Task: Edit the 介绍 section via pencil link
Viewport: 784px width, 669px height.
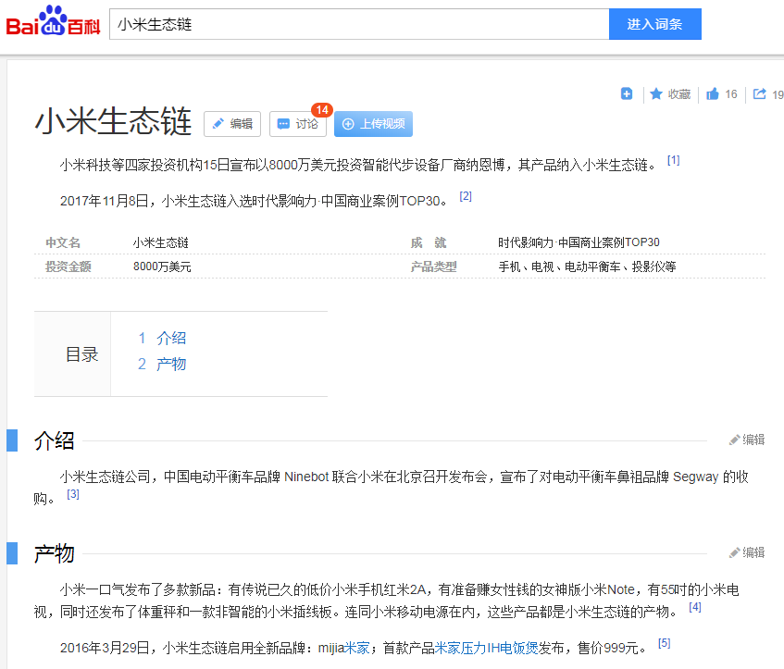Action: click(x=747, y=440)
